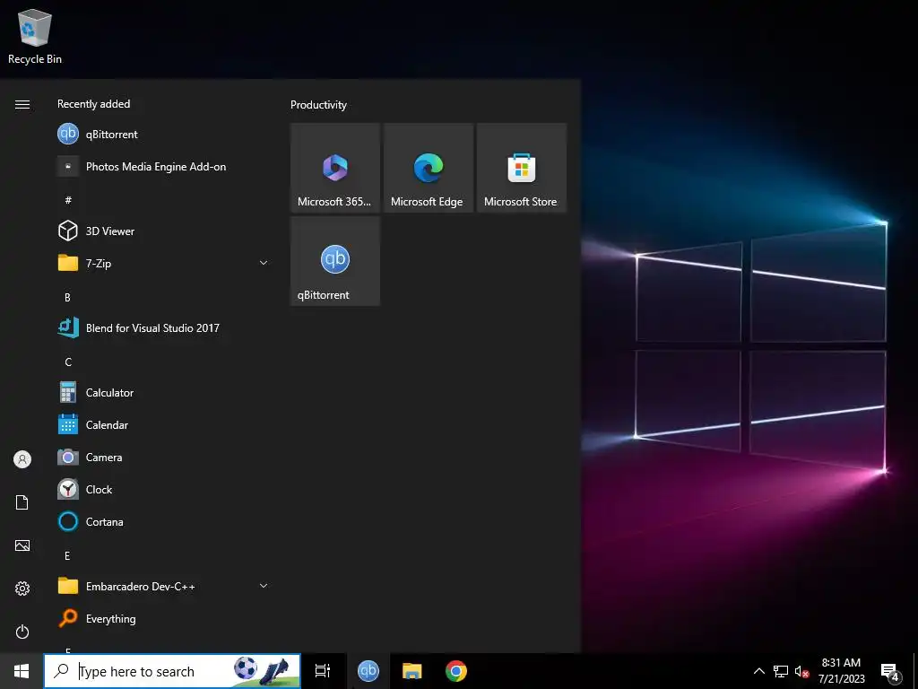The width and height of the screenshot is (918, 689).
Task: Expand the 7-Zip folder chevron
Action: (264, 263)
